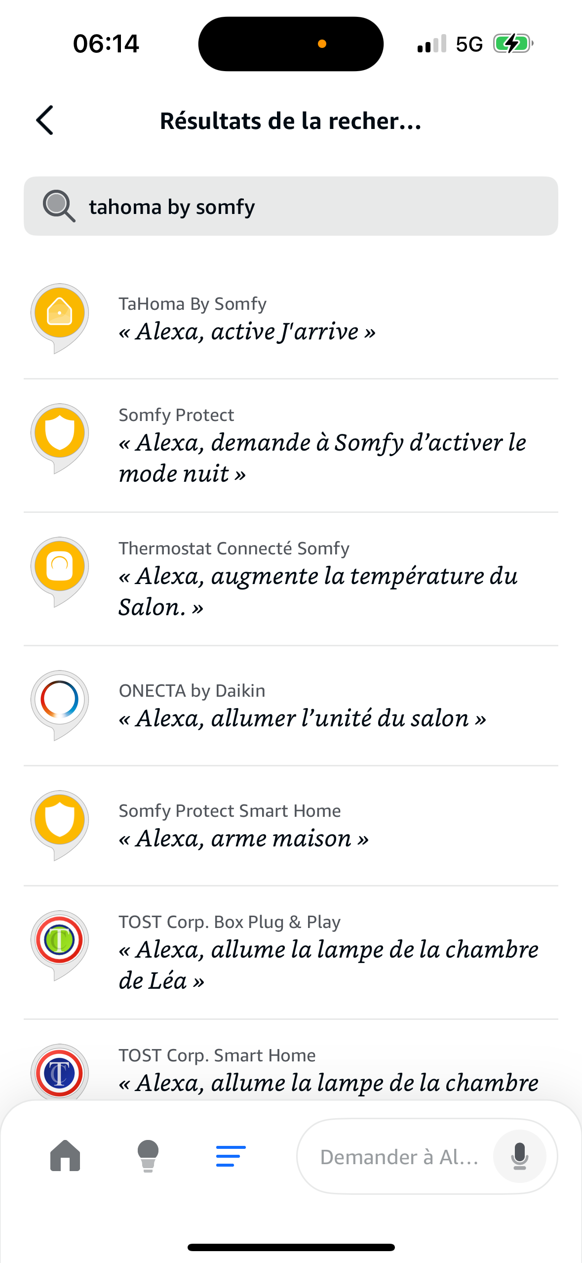Tap the microphone icon

[519, 1156]
